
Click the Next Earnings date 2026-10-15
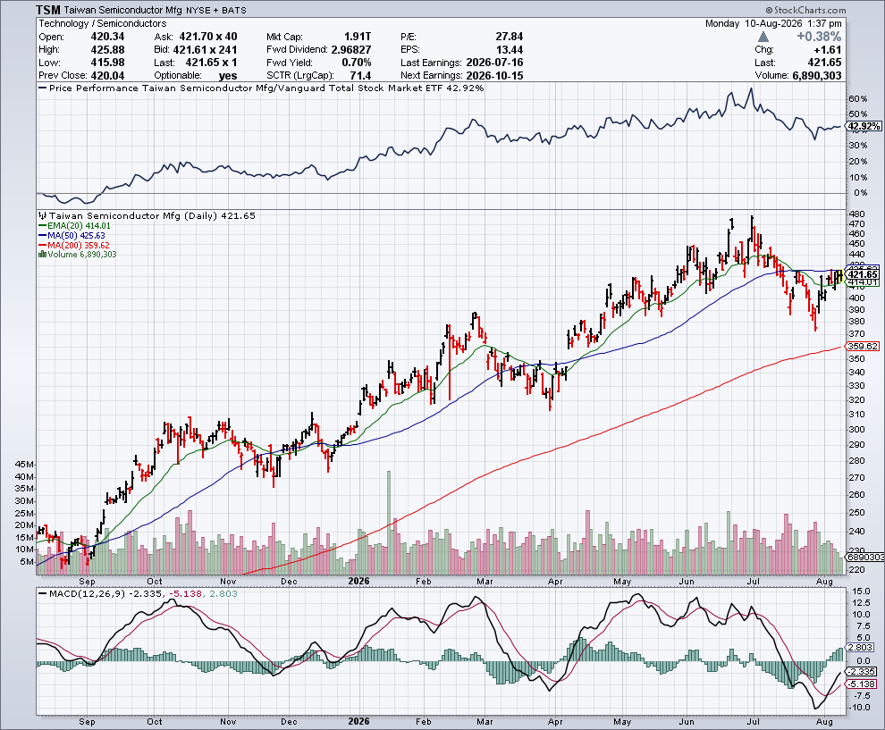click(495, 76)
